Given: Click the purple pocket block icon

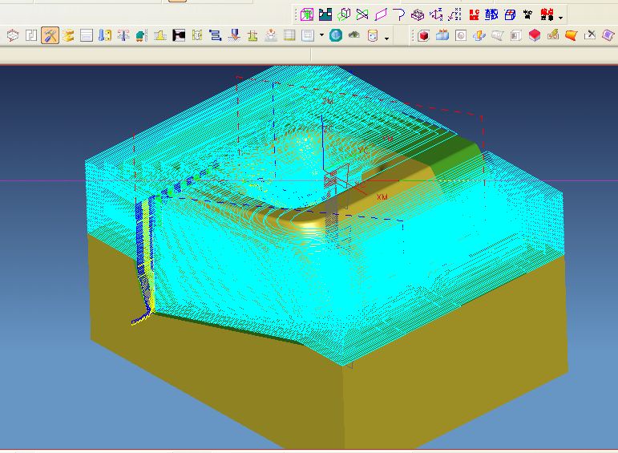Looking at the screenshot, I should click(418, 15).
